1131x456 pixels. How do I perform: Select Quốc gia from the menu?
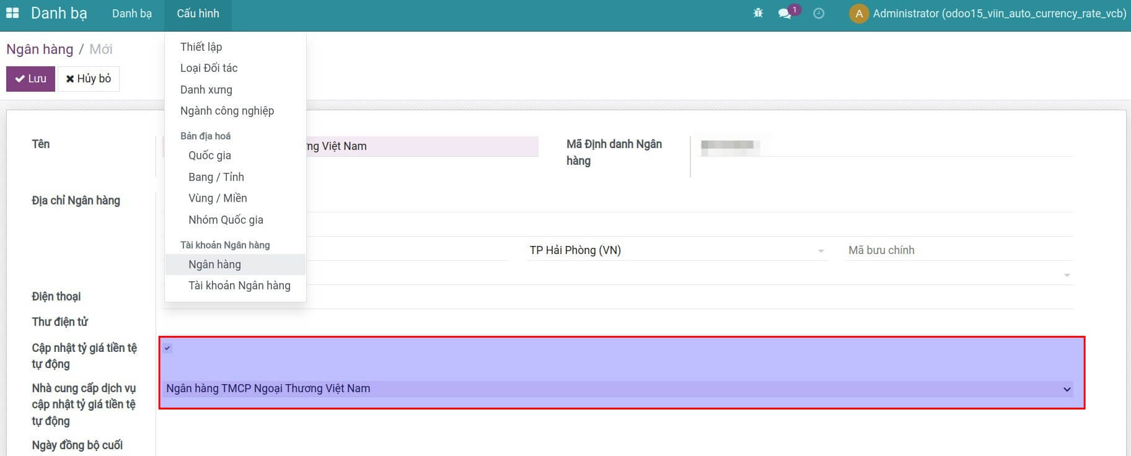[x=209, y=156]
